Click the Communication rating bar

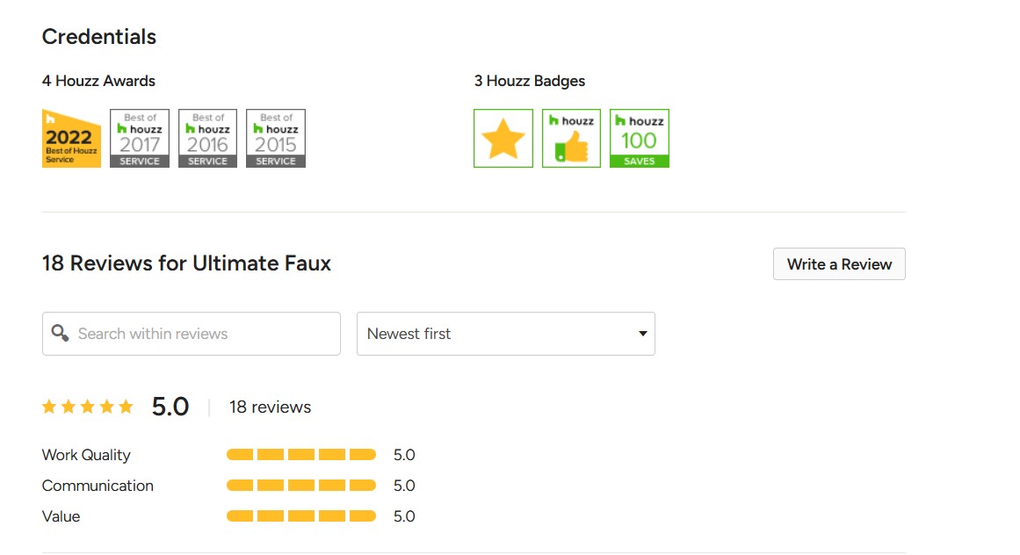click(301, 486)
